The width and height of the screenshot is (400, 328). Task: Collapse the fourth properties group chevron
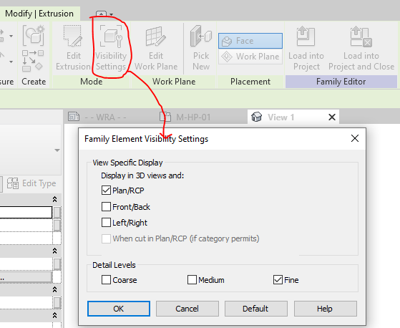54,315
